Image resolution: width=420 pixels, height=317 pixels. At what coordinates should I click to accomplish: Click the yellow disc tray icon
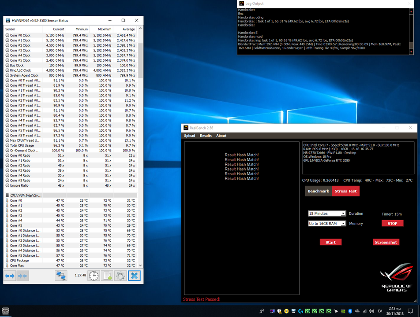286,311
